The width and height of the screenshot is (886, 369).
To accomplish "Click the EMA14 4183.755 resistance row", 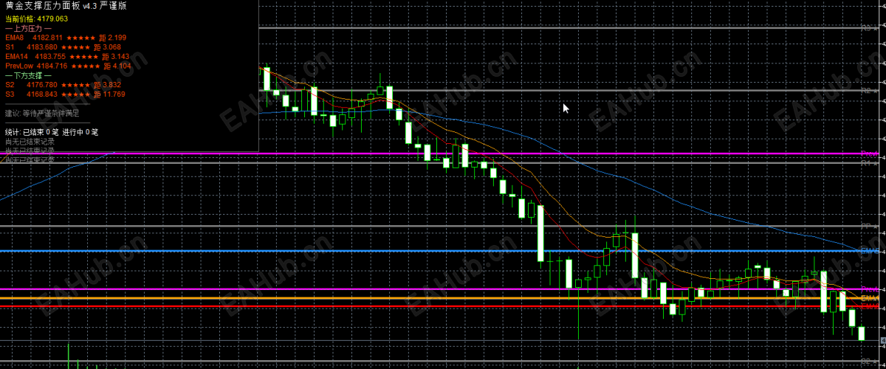I will 67,57.
